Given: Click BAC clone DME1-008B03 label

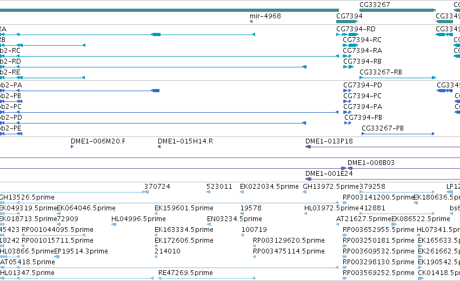Looking at the screenshot, I should coord(371,163).
